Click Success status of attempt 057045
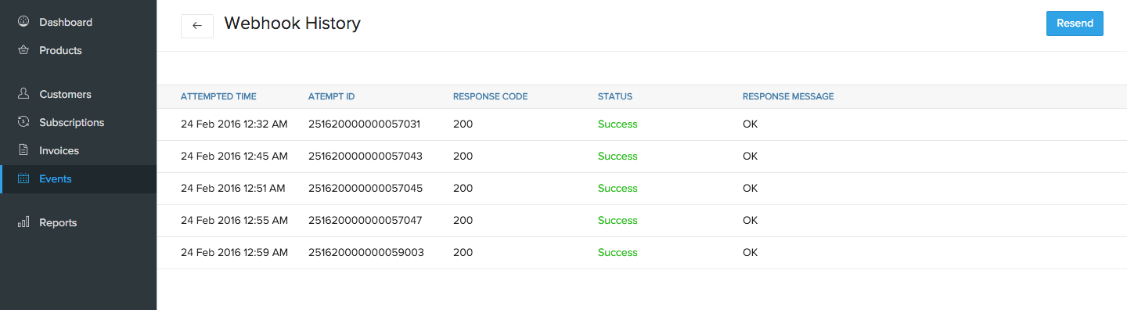 click(618, 189)
